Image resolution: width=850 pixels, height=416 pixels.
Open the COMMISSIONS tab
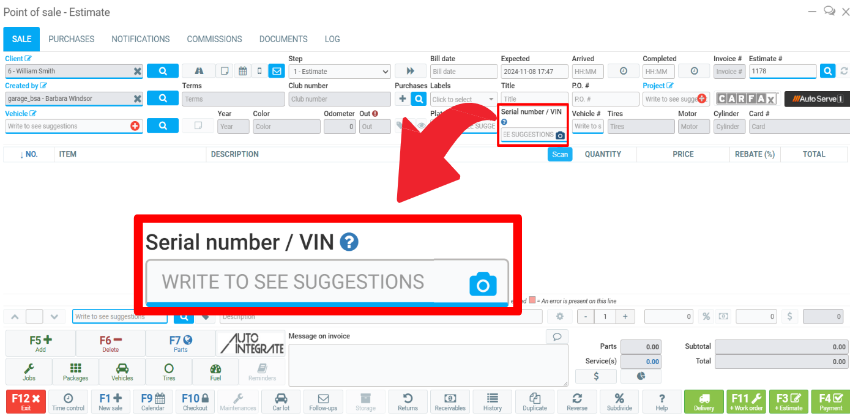214,39
